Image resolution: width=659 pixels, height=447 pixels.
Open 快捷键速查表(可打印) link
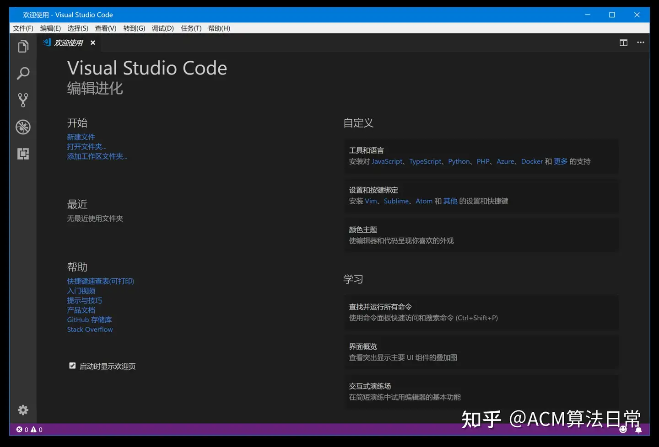click(101, 281)
